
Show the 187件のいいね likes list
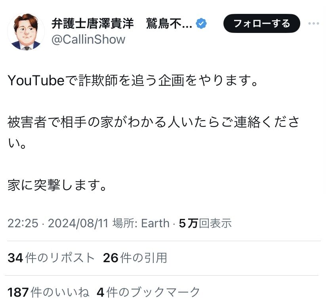point(49,292)
